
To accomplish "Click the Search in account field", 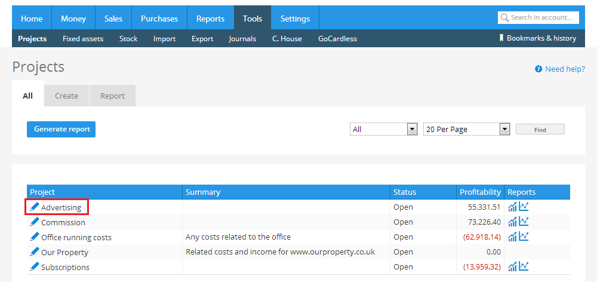I will coord(538,17).
